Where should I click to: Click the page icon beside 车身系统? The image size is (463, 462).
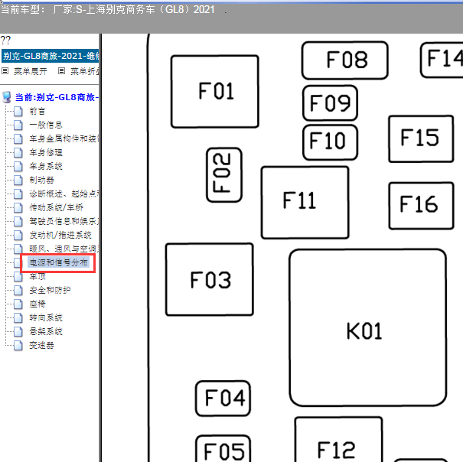pos(18,166)
